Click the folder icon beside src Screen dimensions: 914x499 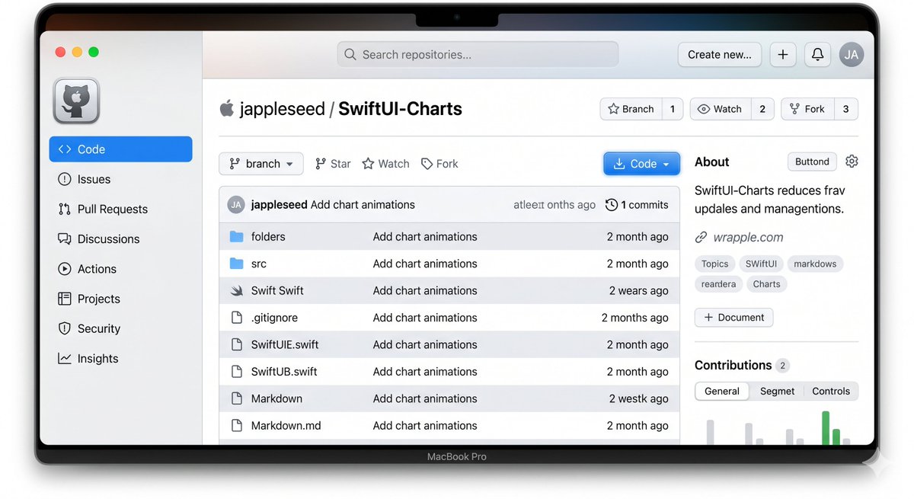point(236,264)
